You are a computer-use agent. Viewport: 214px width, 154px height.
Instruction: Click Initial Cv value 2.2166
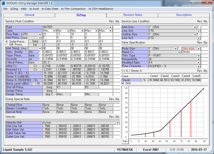click(49, 66)
